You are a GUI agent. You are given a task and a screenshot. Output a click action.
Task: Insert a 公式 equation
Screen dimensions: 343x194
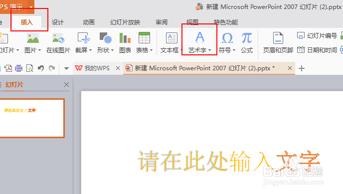pos(247,43)
